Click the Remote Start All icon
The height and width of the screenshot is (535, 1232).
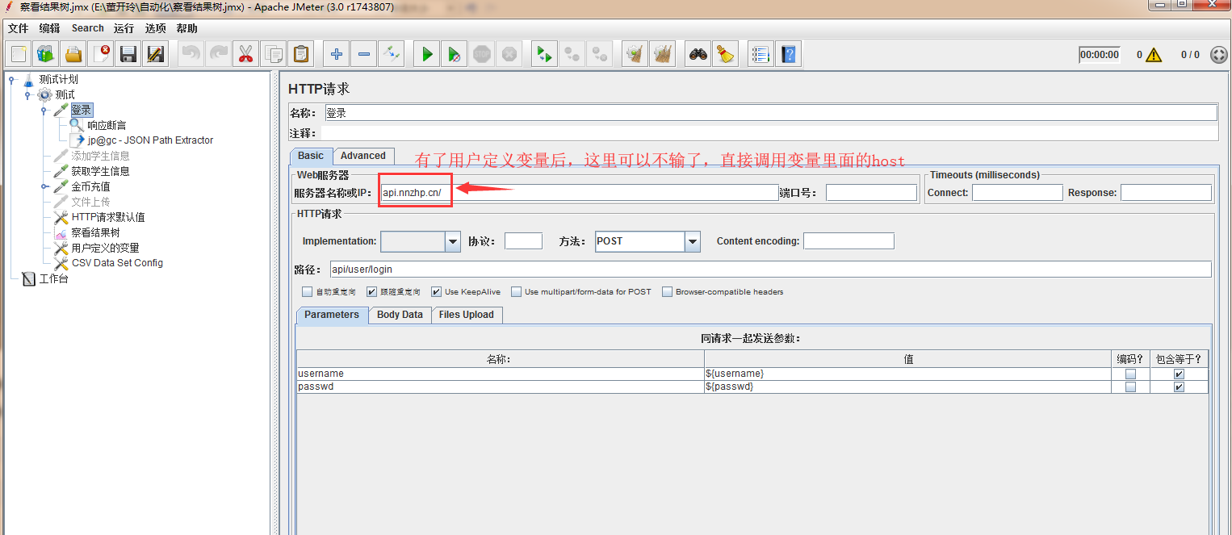point(545,54)
